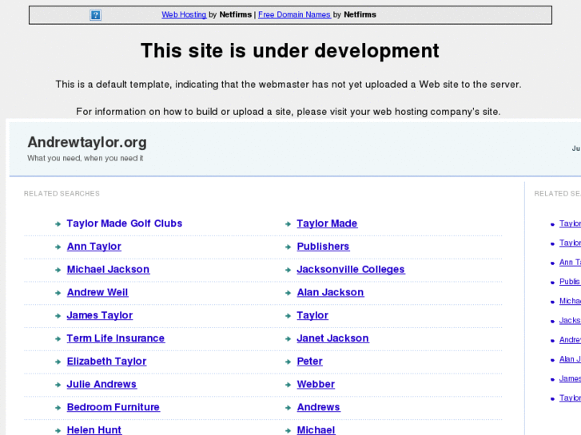Click the arrow icon beside Taylor Made Golf Clubs

pos(58,224)
